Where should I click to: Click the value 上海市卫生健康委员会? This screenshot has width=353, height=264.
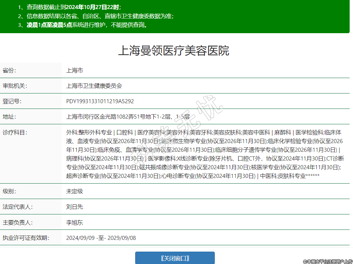(94, 86)
